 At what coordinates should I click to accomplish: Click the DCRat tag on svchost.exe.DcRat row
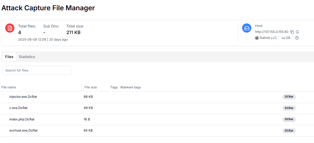[x=289, y=131]
